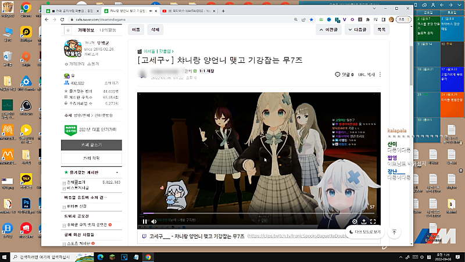465x262 pixels.
Task: Enable 다크 모드로 보기 dark mode
Action: pos(365,232)
